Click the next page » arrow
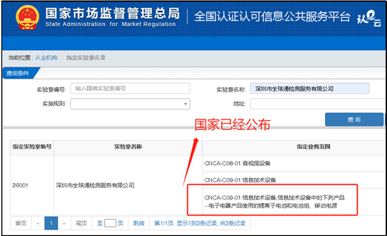This screenshot has height=236, width=387. (x=64, y=223)
